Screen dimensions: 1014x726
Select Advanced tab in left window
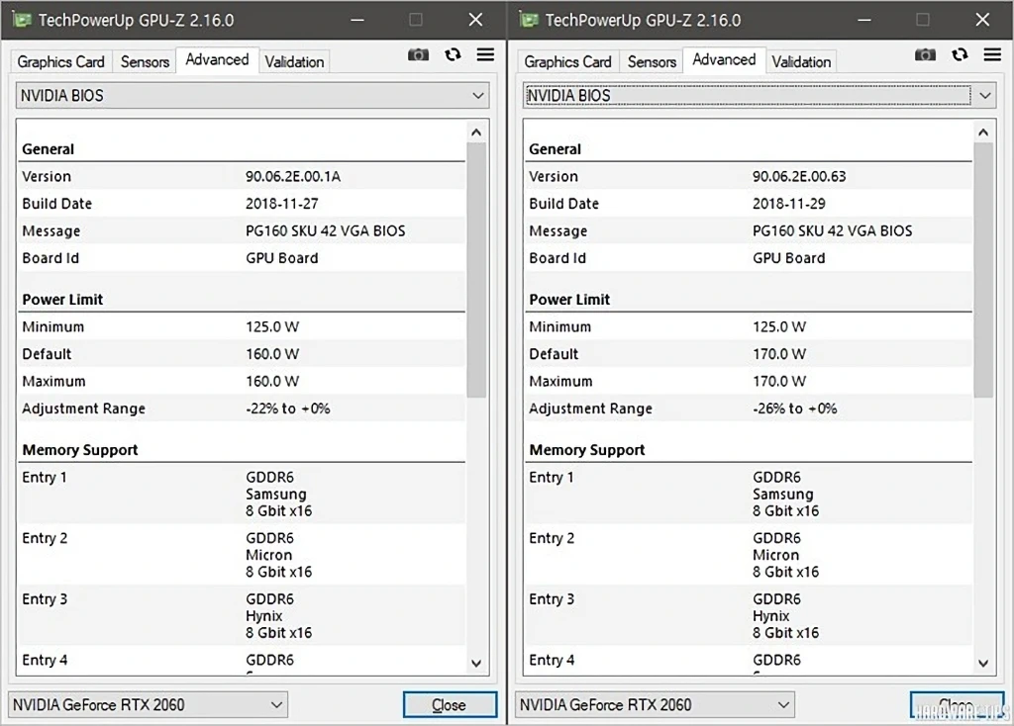[x=217, y=60]
